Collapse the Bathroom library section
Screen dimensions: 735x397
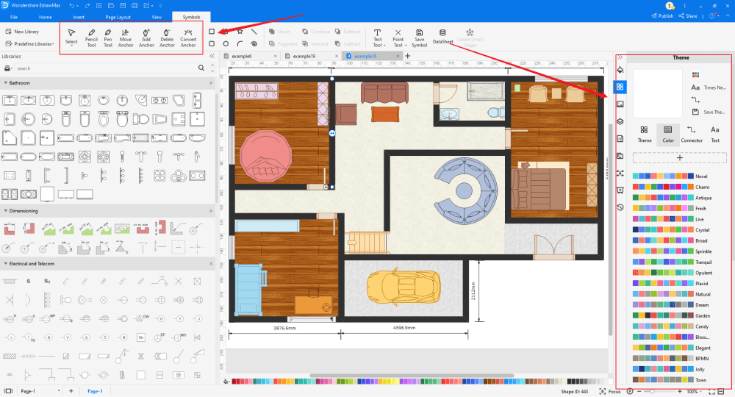point(6,82)
